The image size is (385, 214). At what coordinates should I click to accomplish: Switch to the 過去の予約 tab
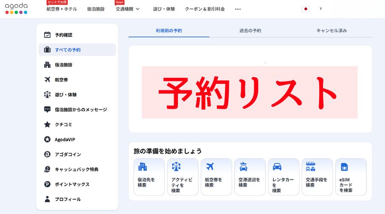(250, 31)
